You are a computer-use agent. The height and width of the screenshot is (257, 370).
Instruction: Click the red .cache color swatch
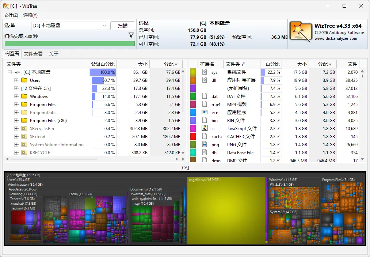pyautogui.click(x=193, y=136)
